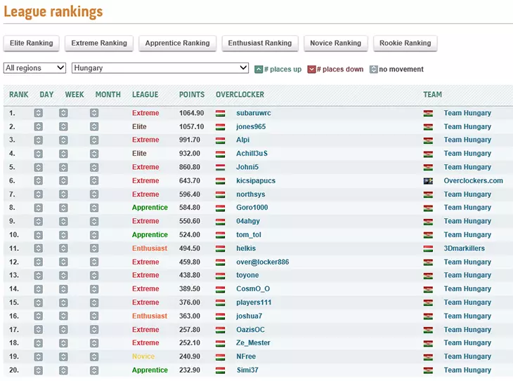Click the MONTH column header
Screen dimensions: 513x381
click(x=108, y=95)
